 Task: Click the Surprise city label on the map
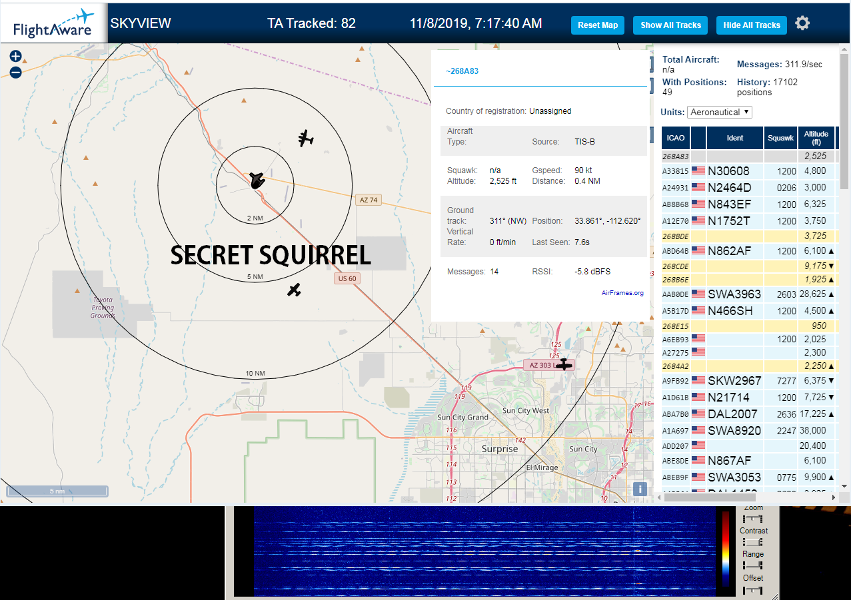(x=500, y=449)
